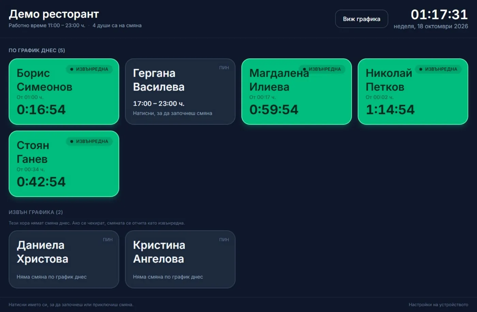Open the schedule with Виж графика
The width and height of the screenshot is (477, 312).
tap(361, 19)
